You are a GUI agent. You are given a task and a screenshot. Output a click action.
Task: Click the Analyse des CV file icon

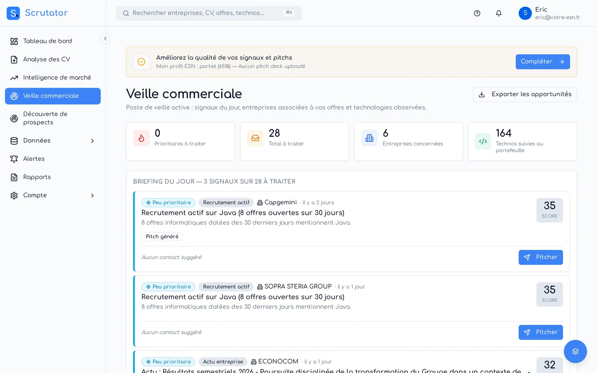[x=14, y=60]
